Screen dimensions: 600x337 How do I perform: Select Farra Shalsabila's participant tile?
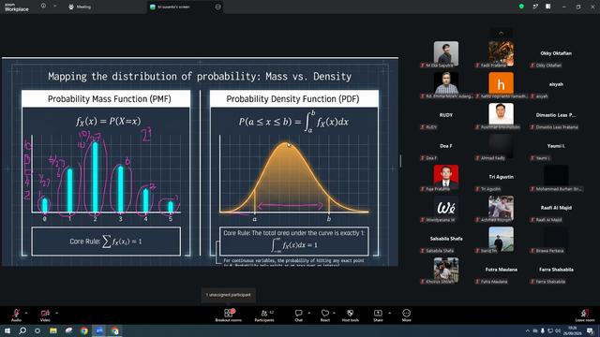(x=556, y=271)
